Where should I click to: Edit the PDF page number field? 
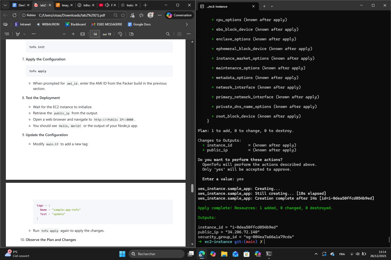[x=95, y=34]
